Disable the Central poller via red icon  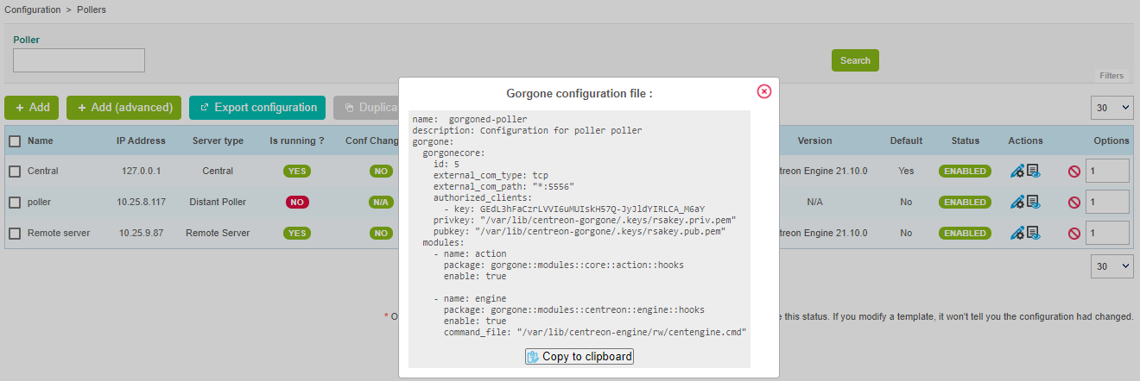tap(1073, 172)
